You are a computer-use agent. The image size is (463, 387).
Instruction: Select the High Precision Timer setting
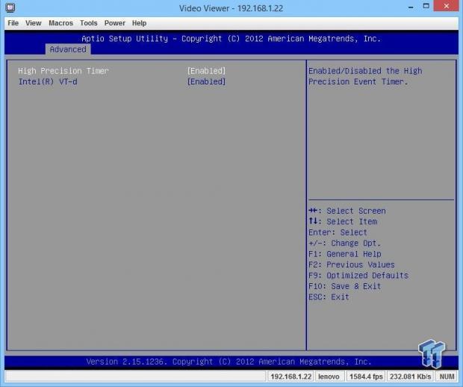point(63,71)
